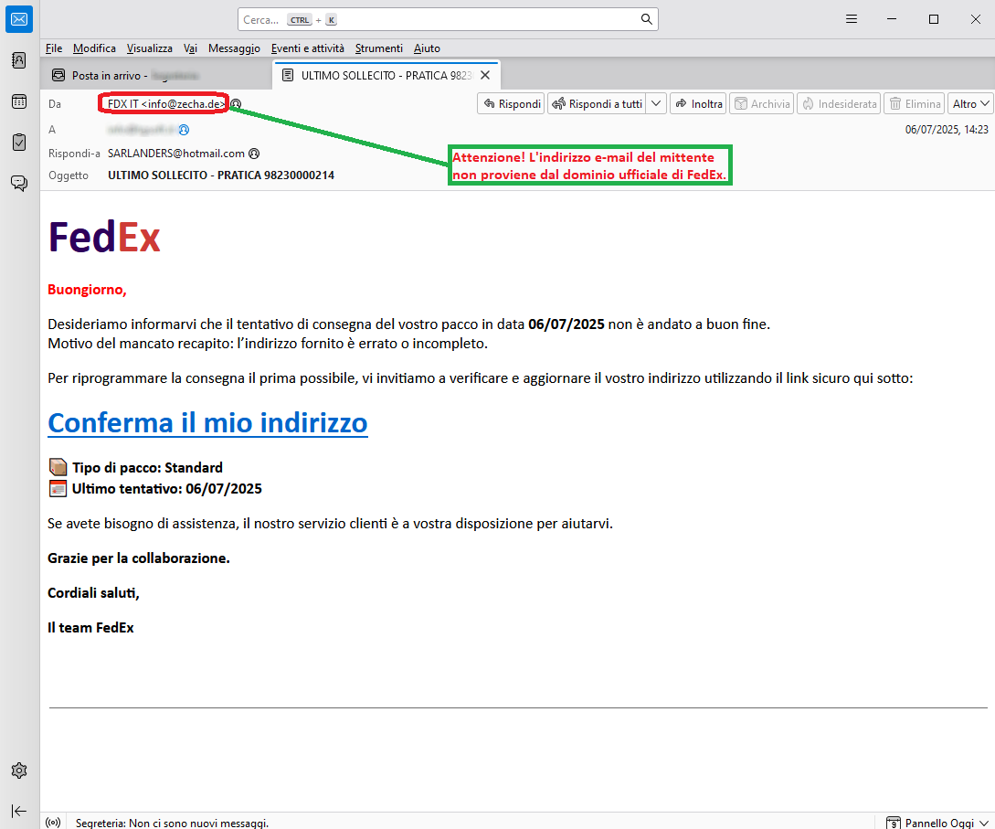Screen dimensions: 995x829
Task: Click the message date 06/07/2025, 14:23
Action: [947, 130]
